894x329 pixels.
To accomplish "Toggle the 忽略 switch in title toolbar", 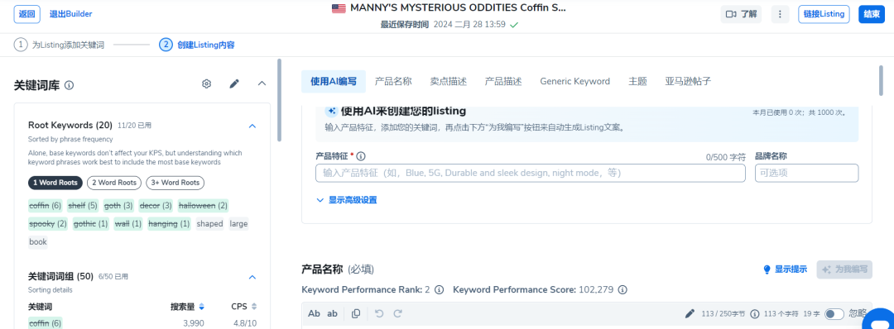I will click(x=834, y=313).
